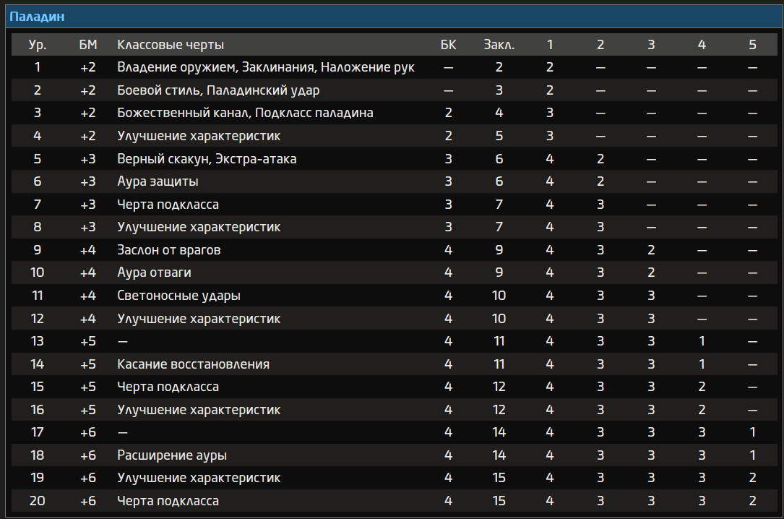The height and width of the screenshot is (519, 784).
Task: Select the Светоносные удары feature
Action: point(178,296)
